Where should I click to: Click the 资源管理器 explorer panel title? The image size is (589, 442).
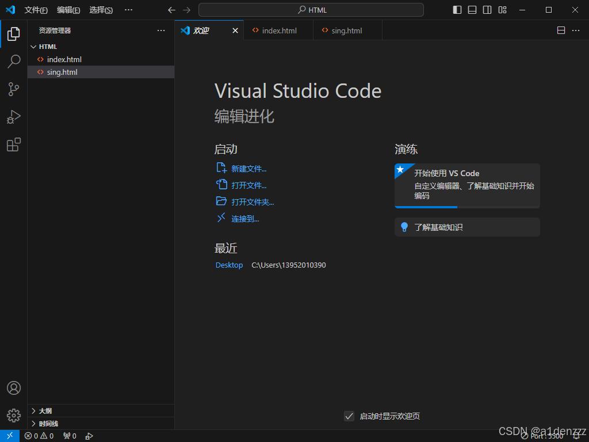[x=55, y=31]
